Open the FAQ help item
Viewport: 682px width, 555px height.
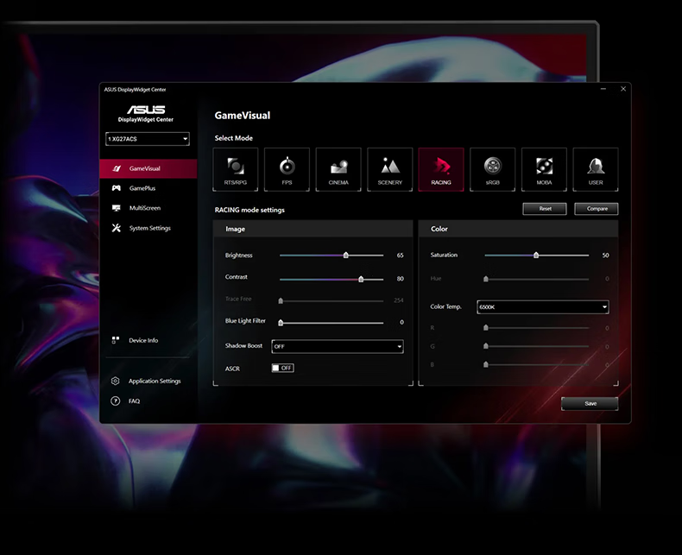[x=134, y=401]
